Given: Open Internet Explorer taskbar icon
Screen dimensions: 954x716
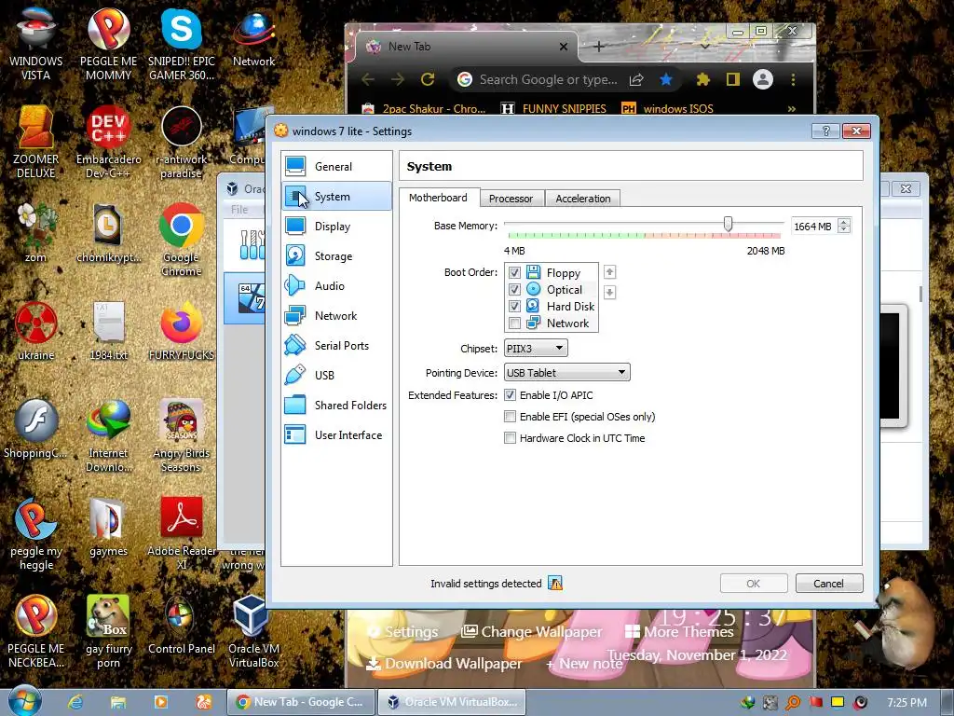Looking at the screenshot, I should pyautogui.click(x=75, y=702).
